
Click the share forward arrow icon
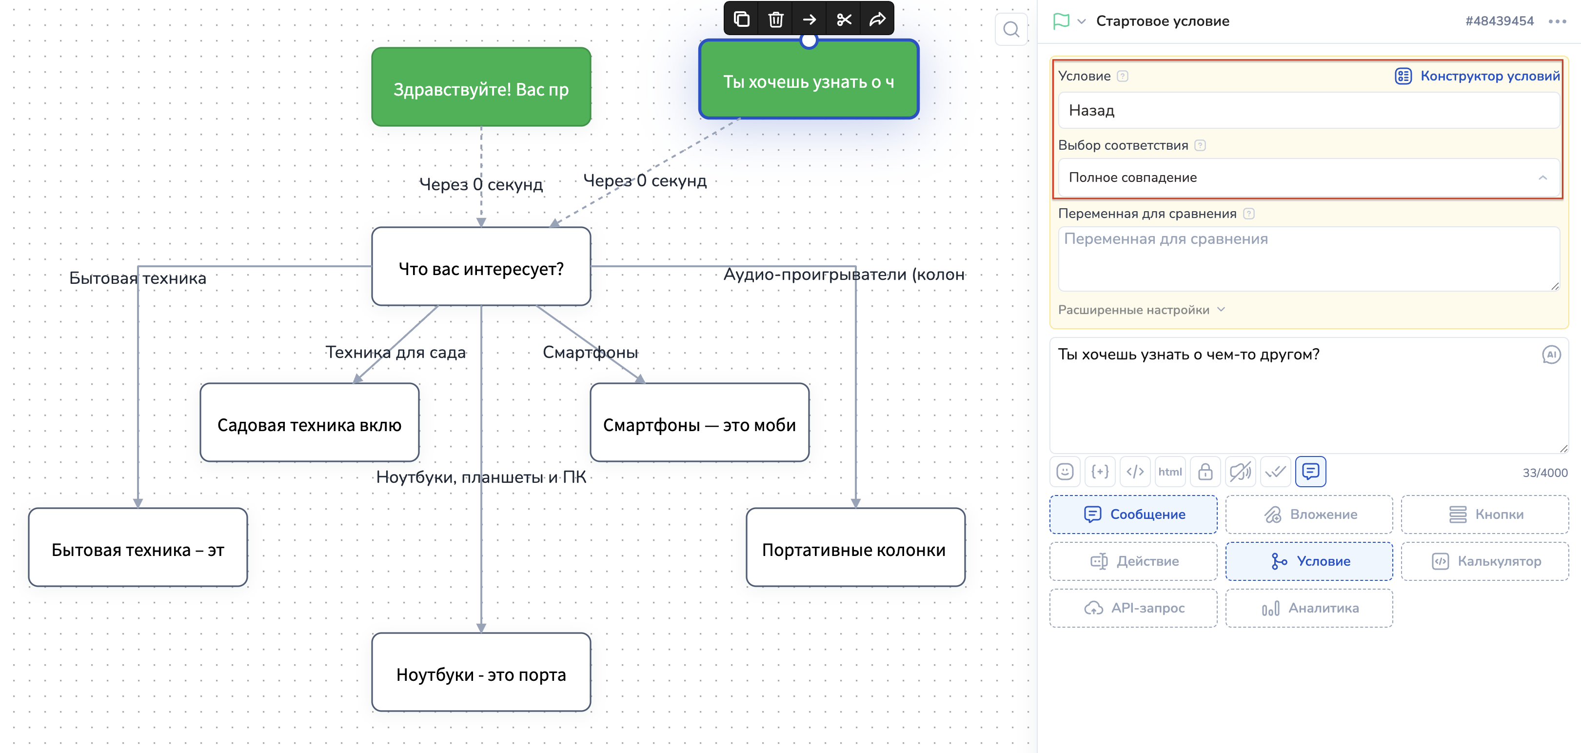[x=878, y=20]
